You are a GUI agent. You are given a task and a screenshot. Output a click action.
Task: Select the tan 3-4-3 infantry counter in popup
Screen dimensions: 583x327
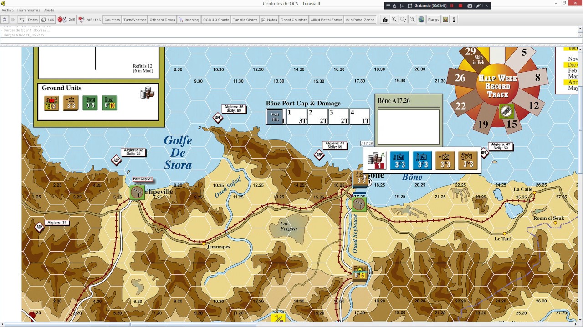pos(445,160)
